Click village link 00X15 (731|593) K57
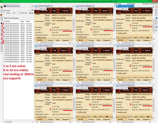The image size is (158, 123). [x=61, y=15]
